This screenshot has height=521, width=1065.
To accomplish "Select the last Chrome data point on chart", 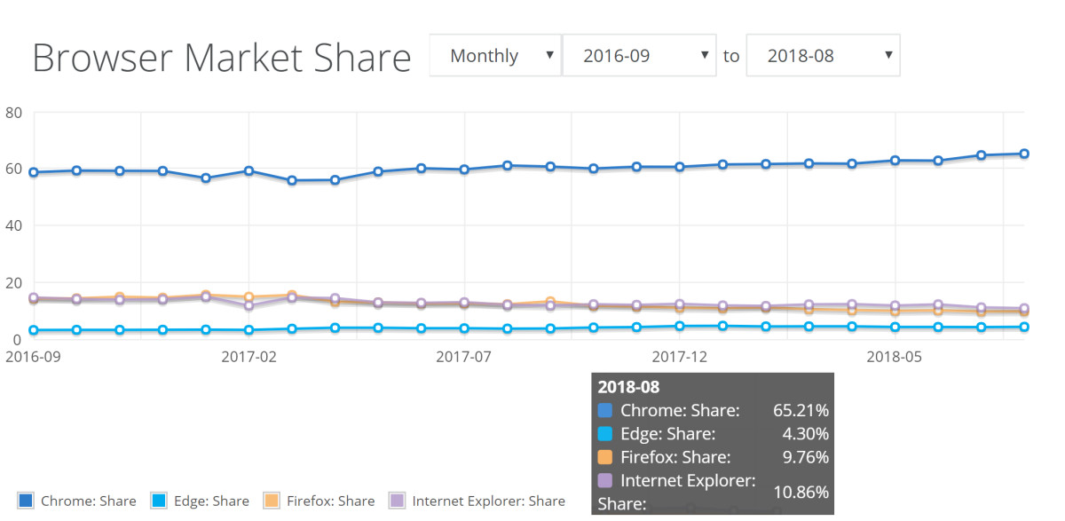I will coord(1023,152).
